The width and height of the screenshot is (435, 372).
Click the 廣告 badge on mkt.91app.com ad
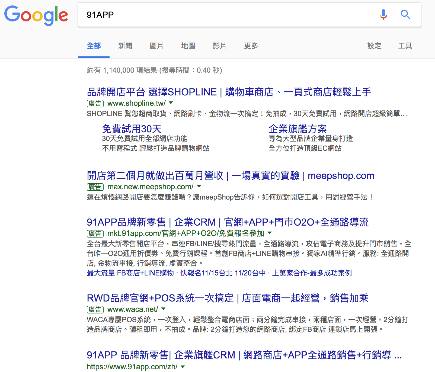click(x=95, y=233)
